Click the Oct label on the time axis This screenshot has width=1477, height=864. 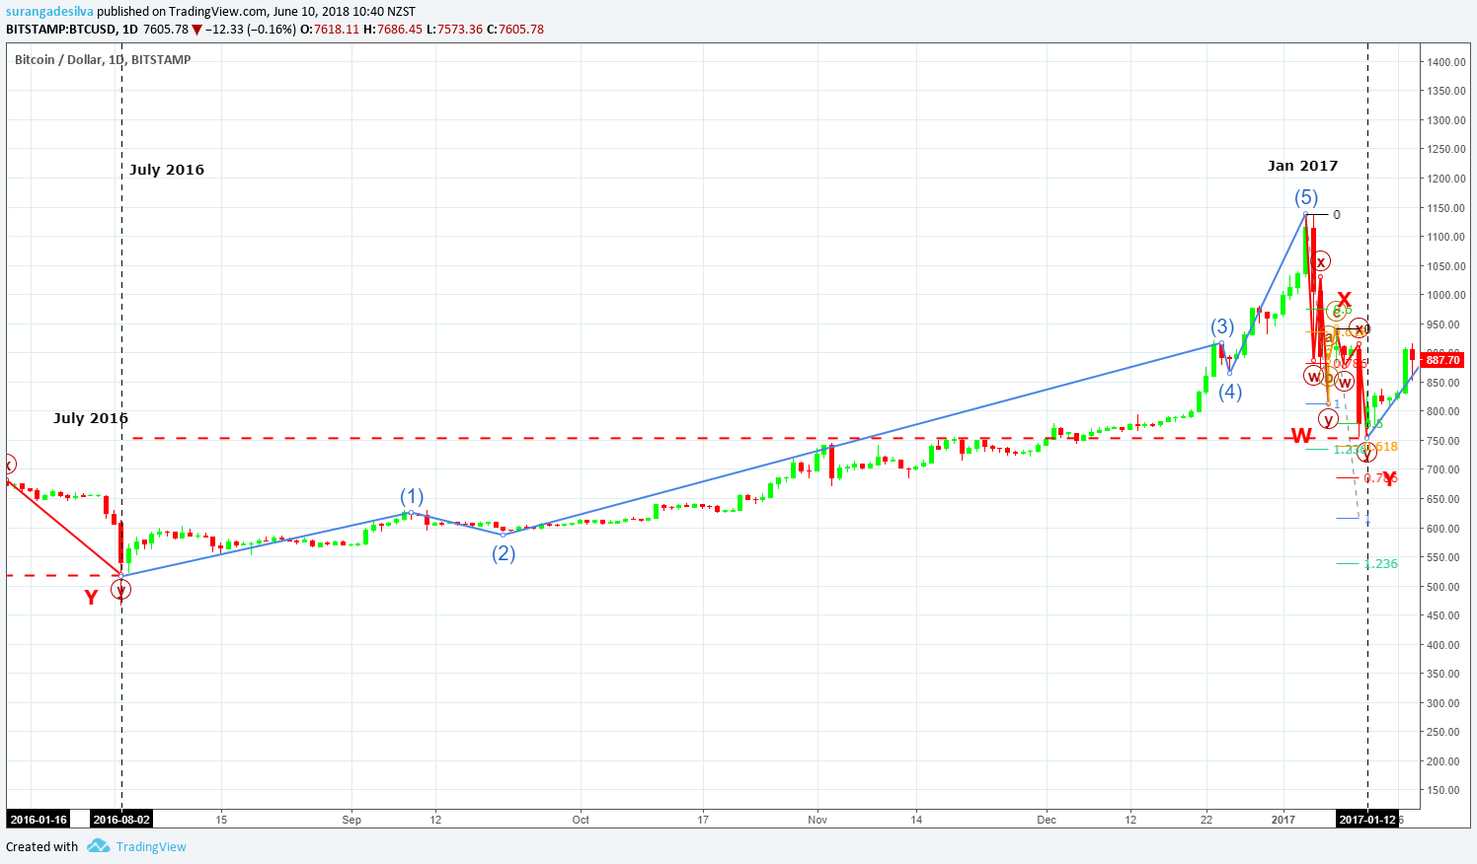pyautogui.click(x=581, y=820)
